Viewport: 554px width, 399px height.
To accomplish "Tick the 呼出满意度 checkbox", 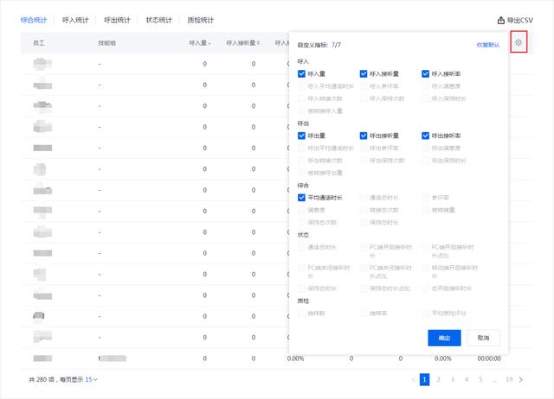I will tap(425, 148).
